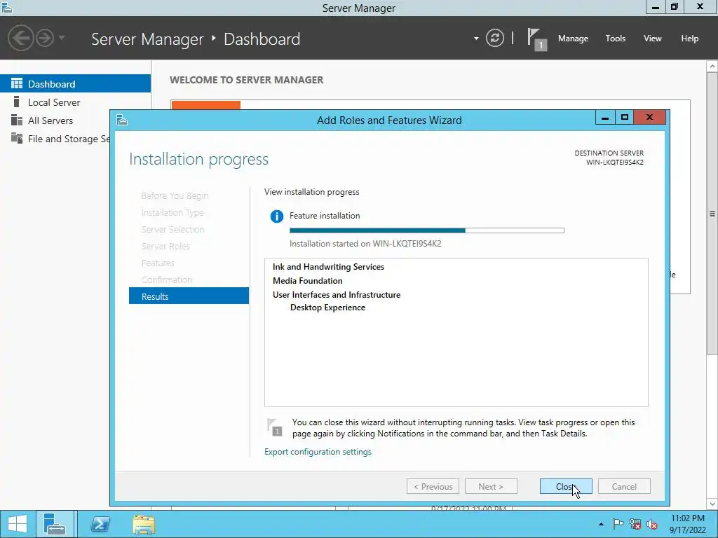
Task: Maximize the Add Roles and Features Wizard
Action: tap(624, 118)
